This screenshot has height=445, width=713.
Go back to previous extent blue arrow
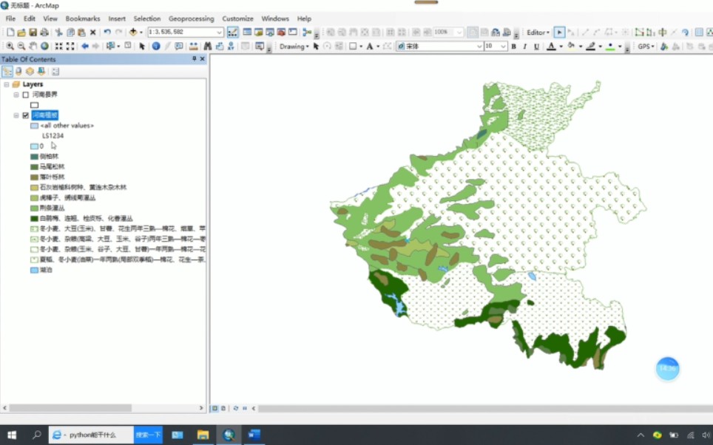pyautogui.click(x=84, y=47)
